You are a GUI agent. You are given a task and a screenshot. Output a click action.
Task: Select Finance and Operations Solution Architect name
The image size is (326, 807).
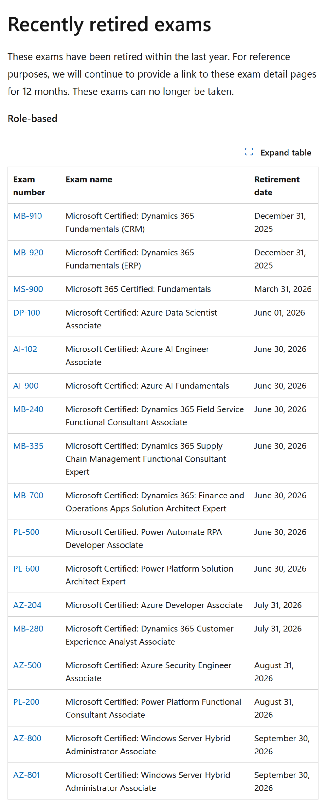coord(154,502)
